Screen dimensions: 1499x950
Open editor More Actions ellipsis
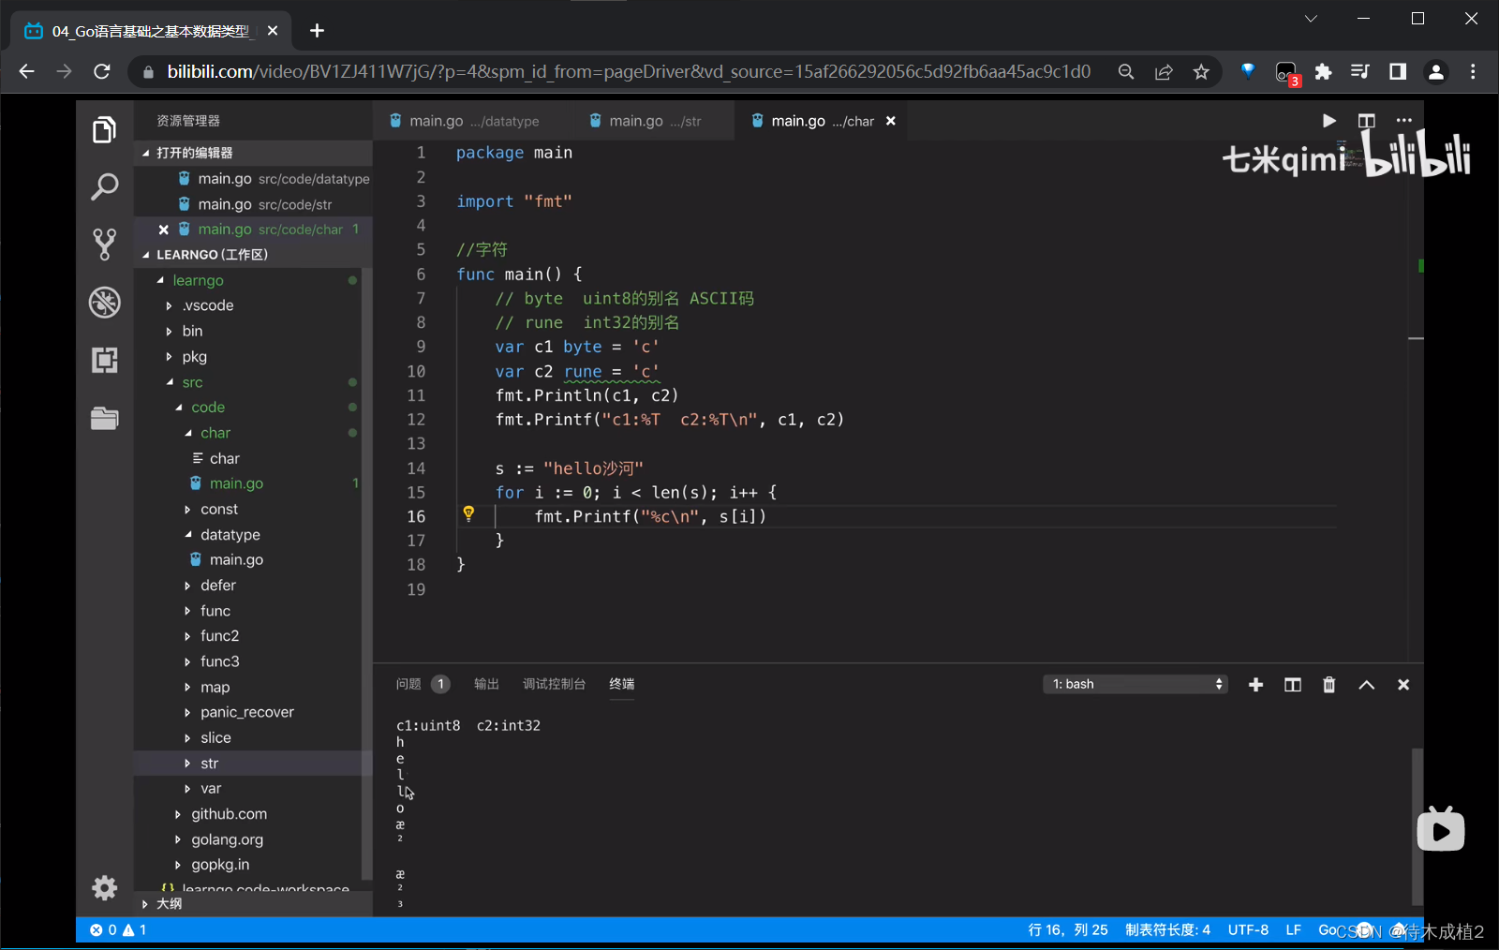coord(1403,121)
